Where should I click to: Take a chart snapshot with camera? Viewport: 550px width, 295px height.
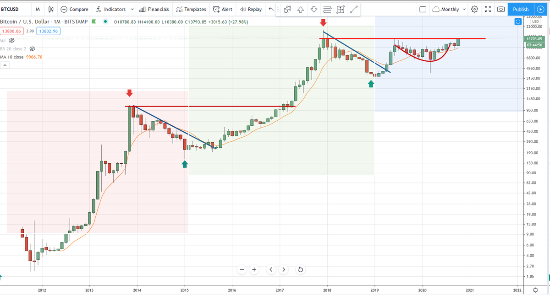pos(501,9)
